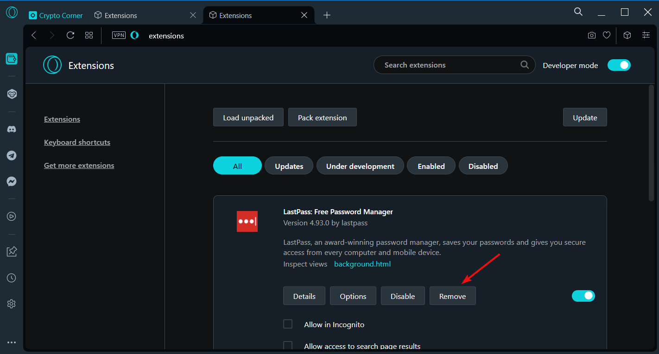Screen dimensions: 659x354
Task: Open Easy Setup sliders icon
Action: (x=646, y=35)
